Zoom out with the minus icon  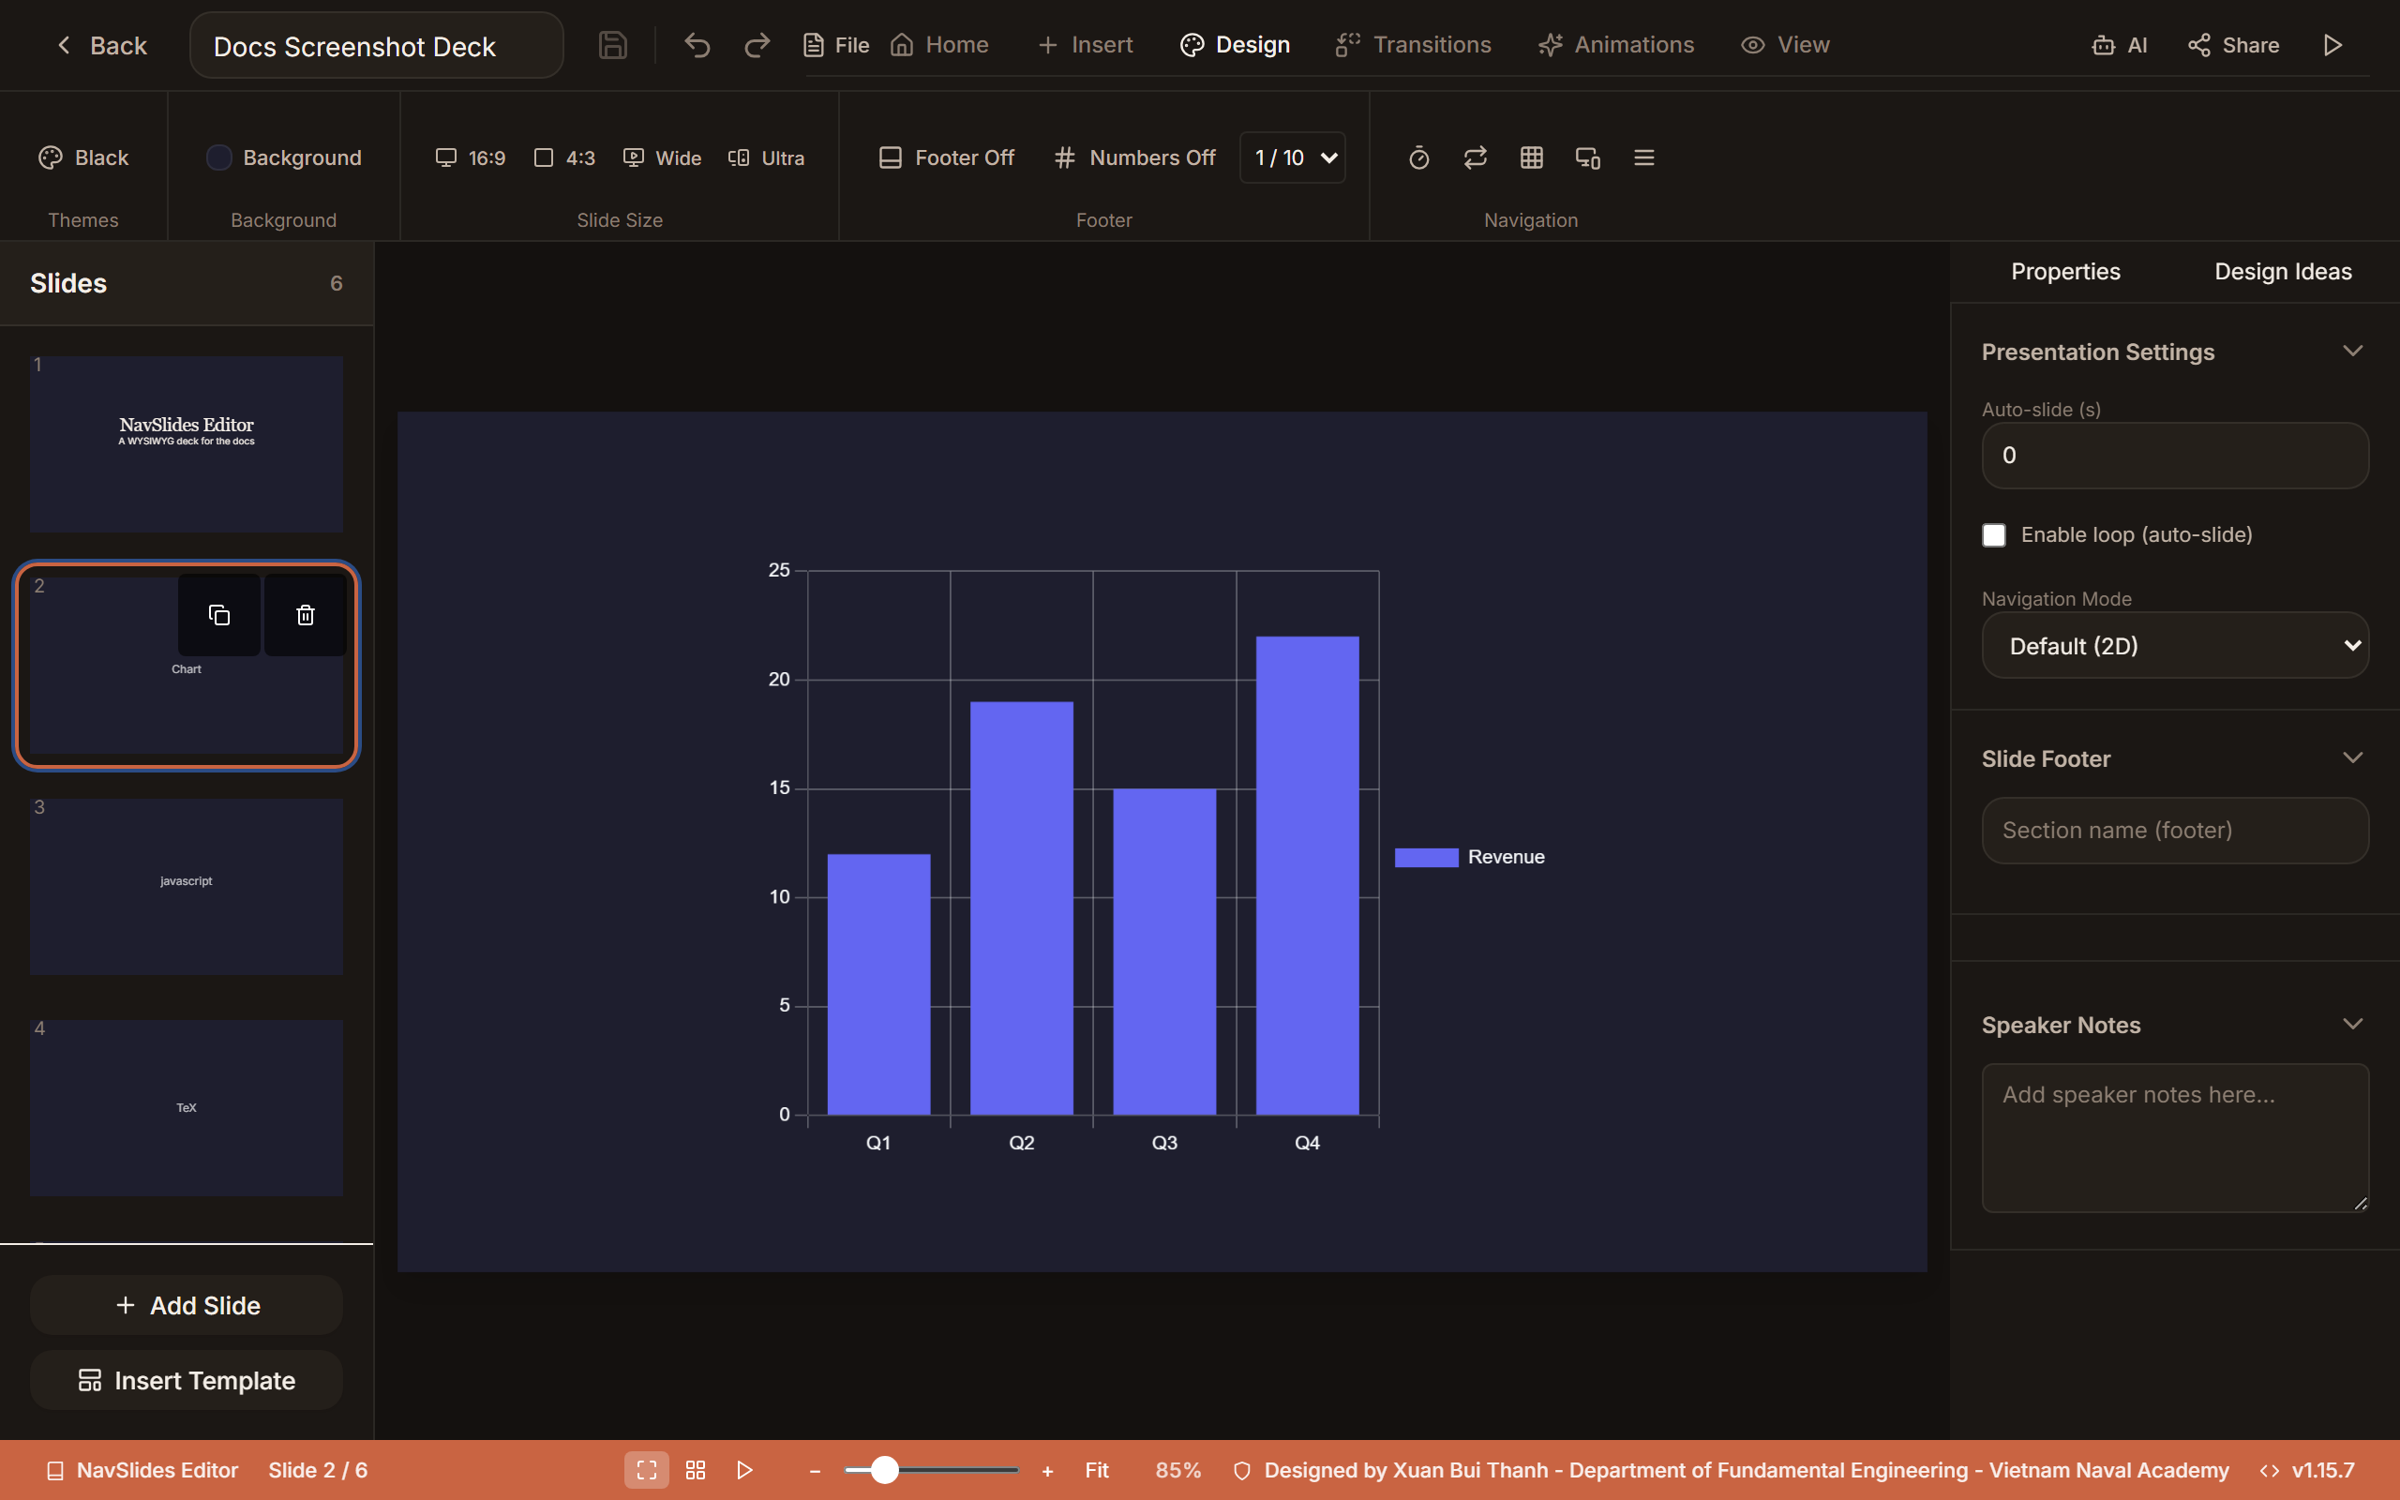point(816,1471)
